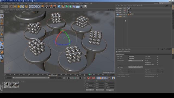This screenshot has width=174, height=98.
Task: Click the green generator object icon
Action: click(67, 7)
